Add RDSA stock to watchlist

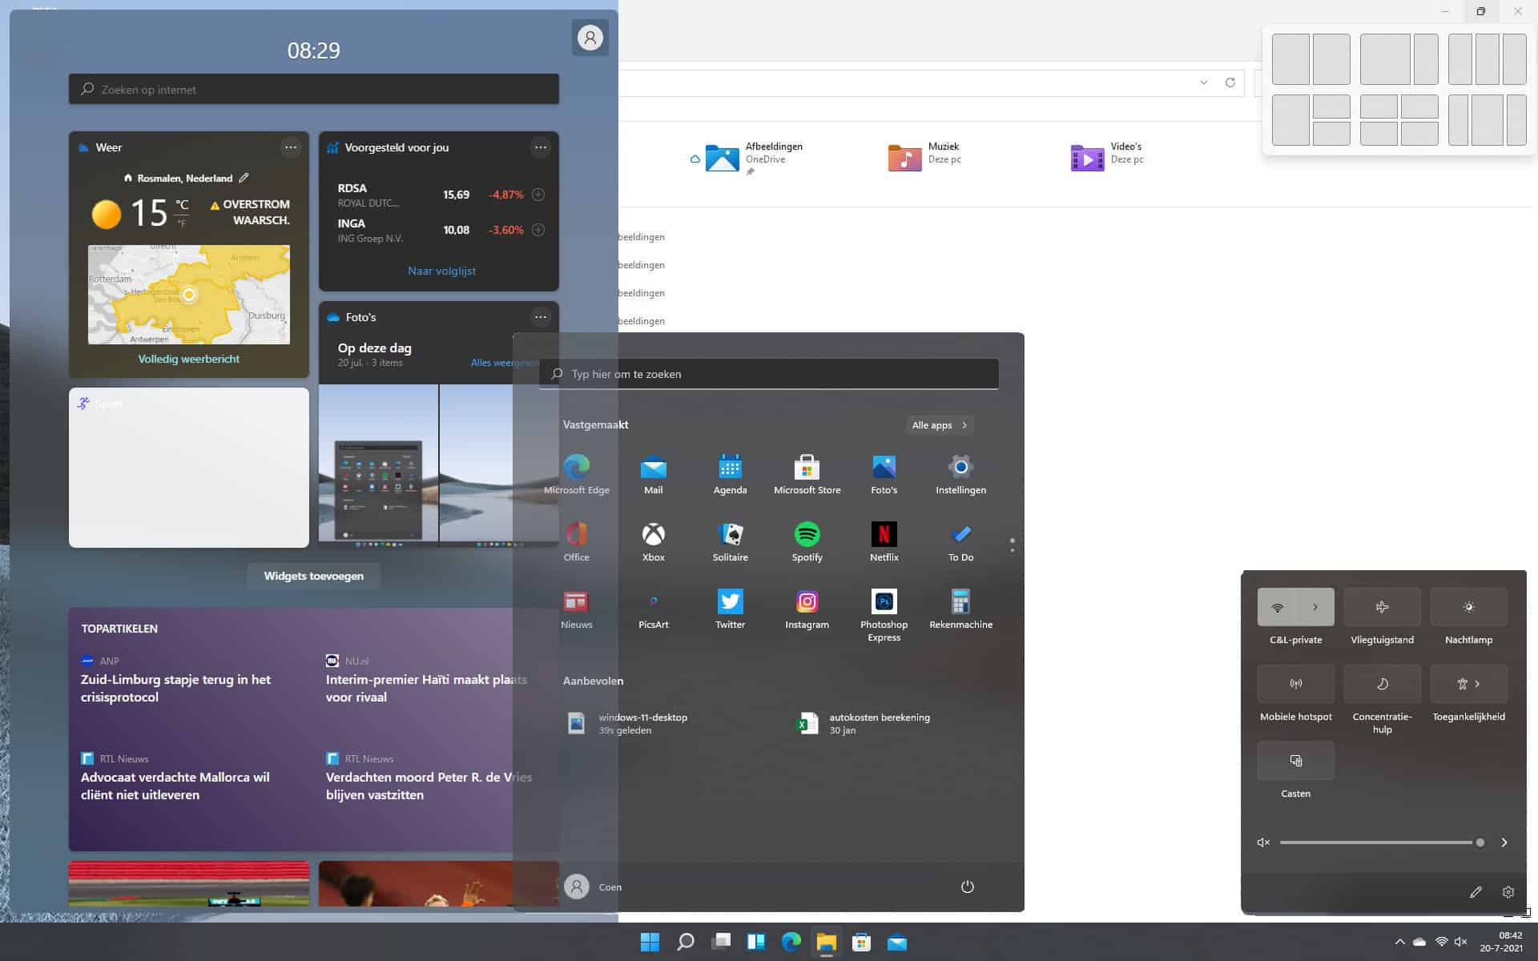(x=538, y=195)
